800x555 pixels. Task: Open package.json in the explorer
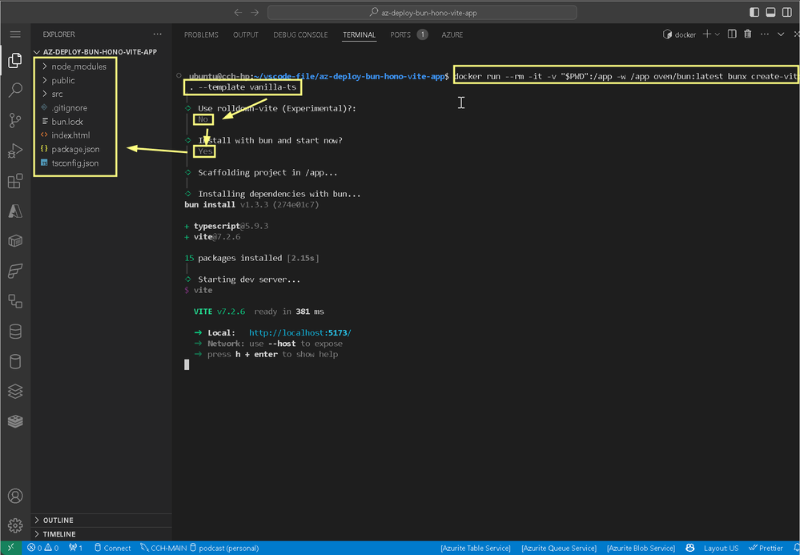[75, 149]
